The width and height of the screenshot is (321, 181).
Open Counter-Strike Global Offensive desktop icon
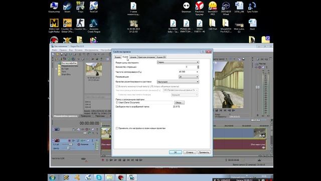tap(67, 26)
